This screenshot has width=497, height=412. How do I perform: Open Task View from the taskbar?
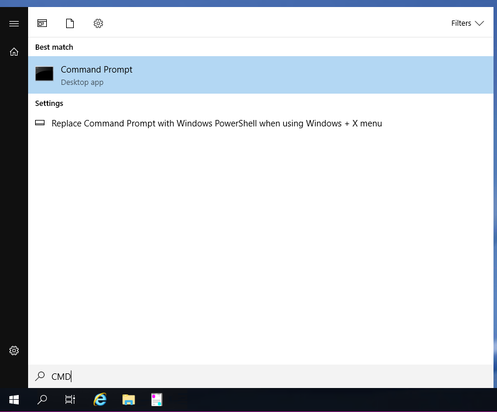(70, 400)
